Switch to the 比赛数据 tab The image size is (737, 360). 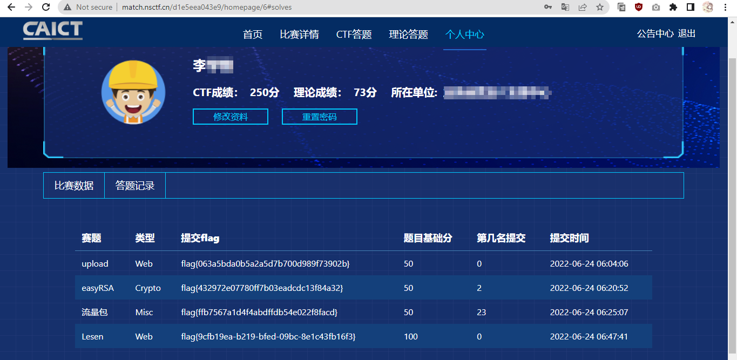click(74, 186)
